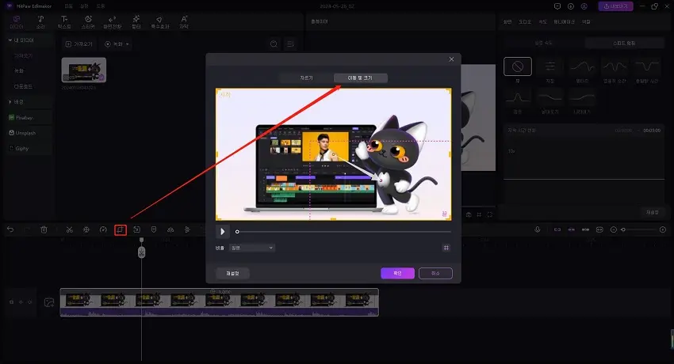This screenshot has width=674, height=364.
Task: Toggle fullscreen icon in crop dialog
Action: [446, 248]
